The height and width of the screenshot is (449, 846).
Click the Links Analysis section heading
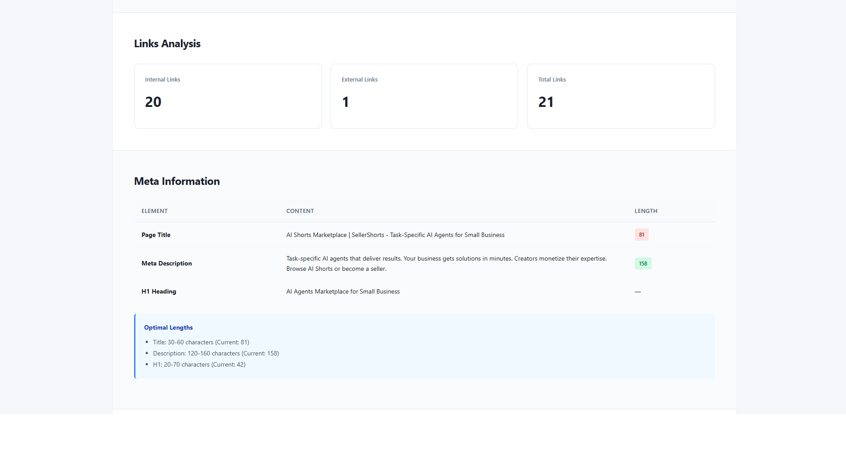pos(167,44)
